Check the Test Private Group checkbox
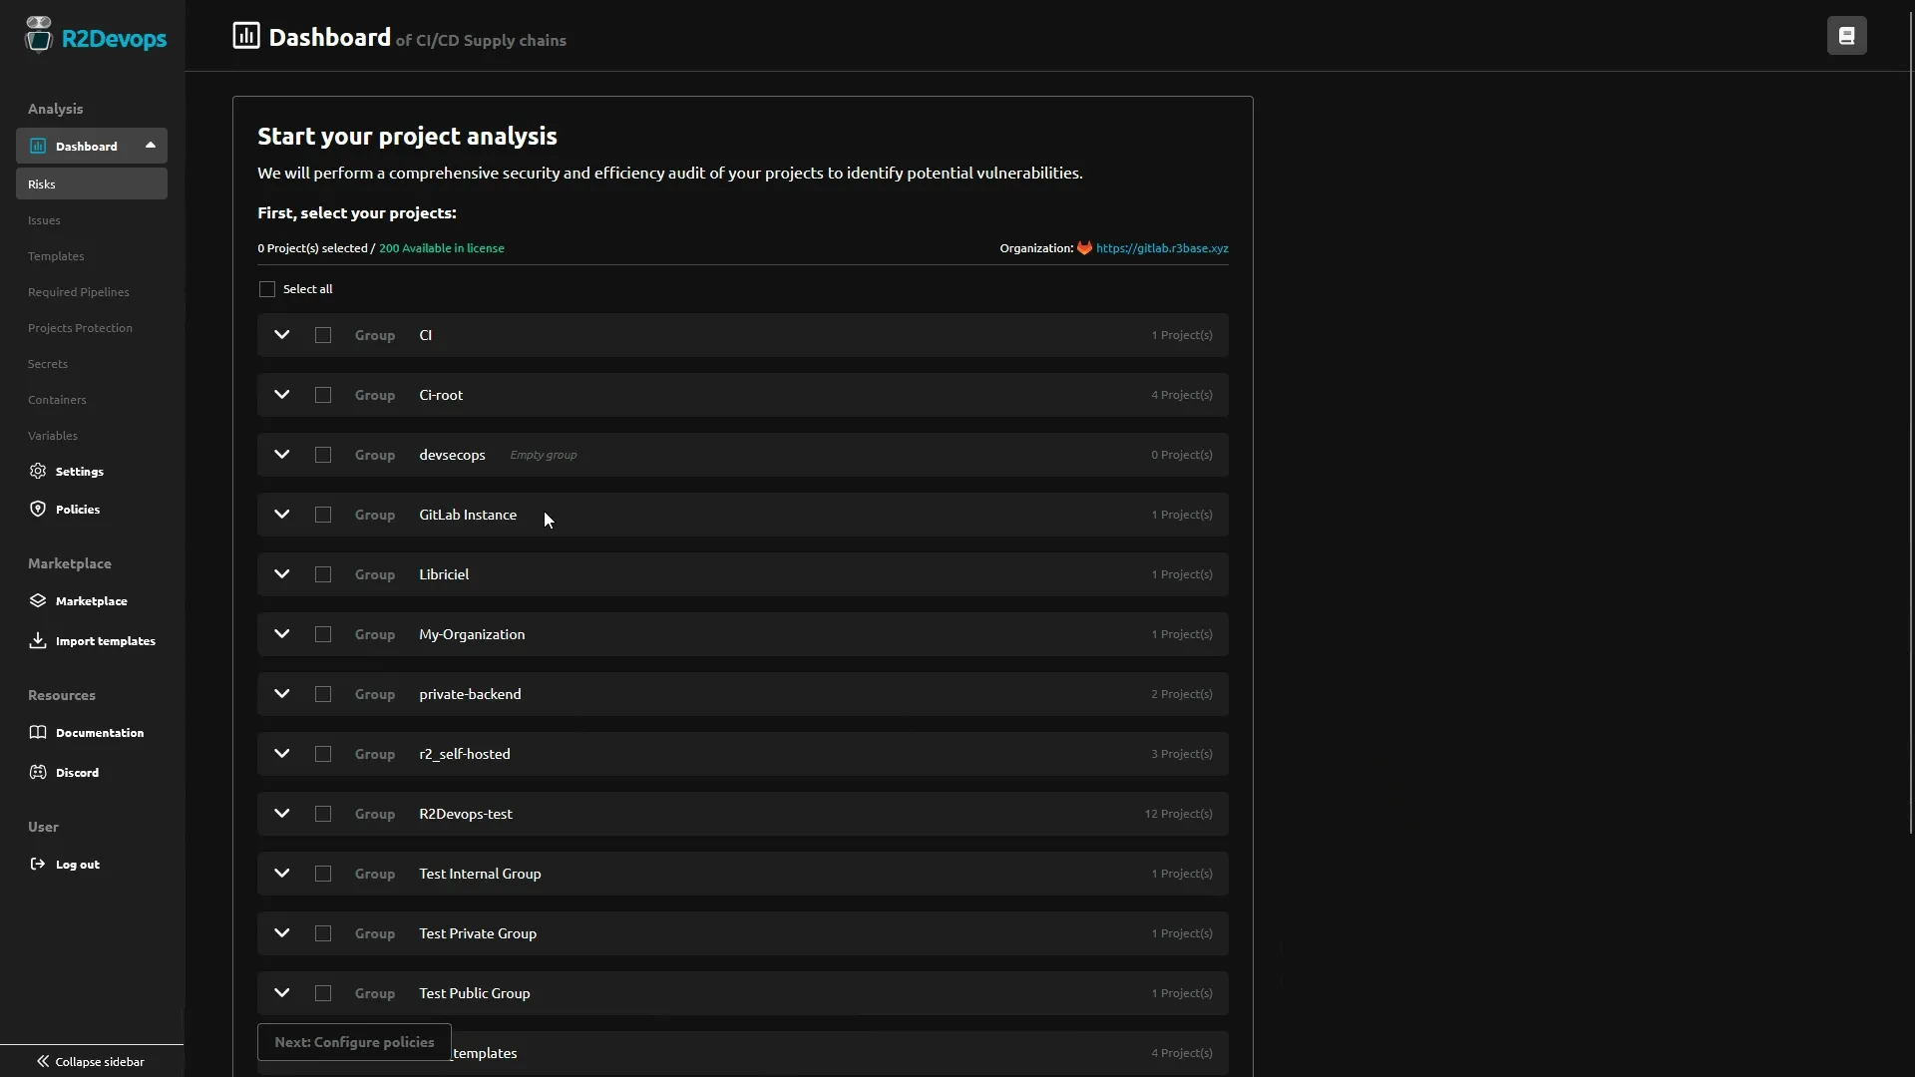This screenshot has width=1915, height=1077. [x=323, y=933]
